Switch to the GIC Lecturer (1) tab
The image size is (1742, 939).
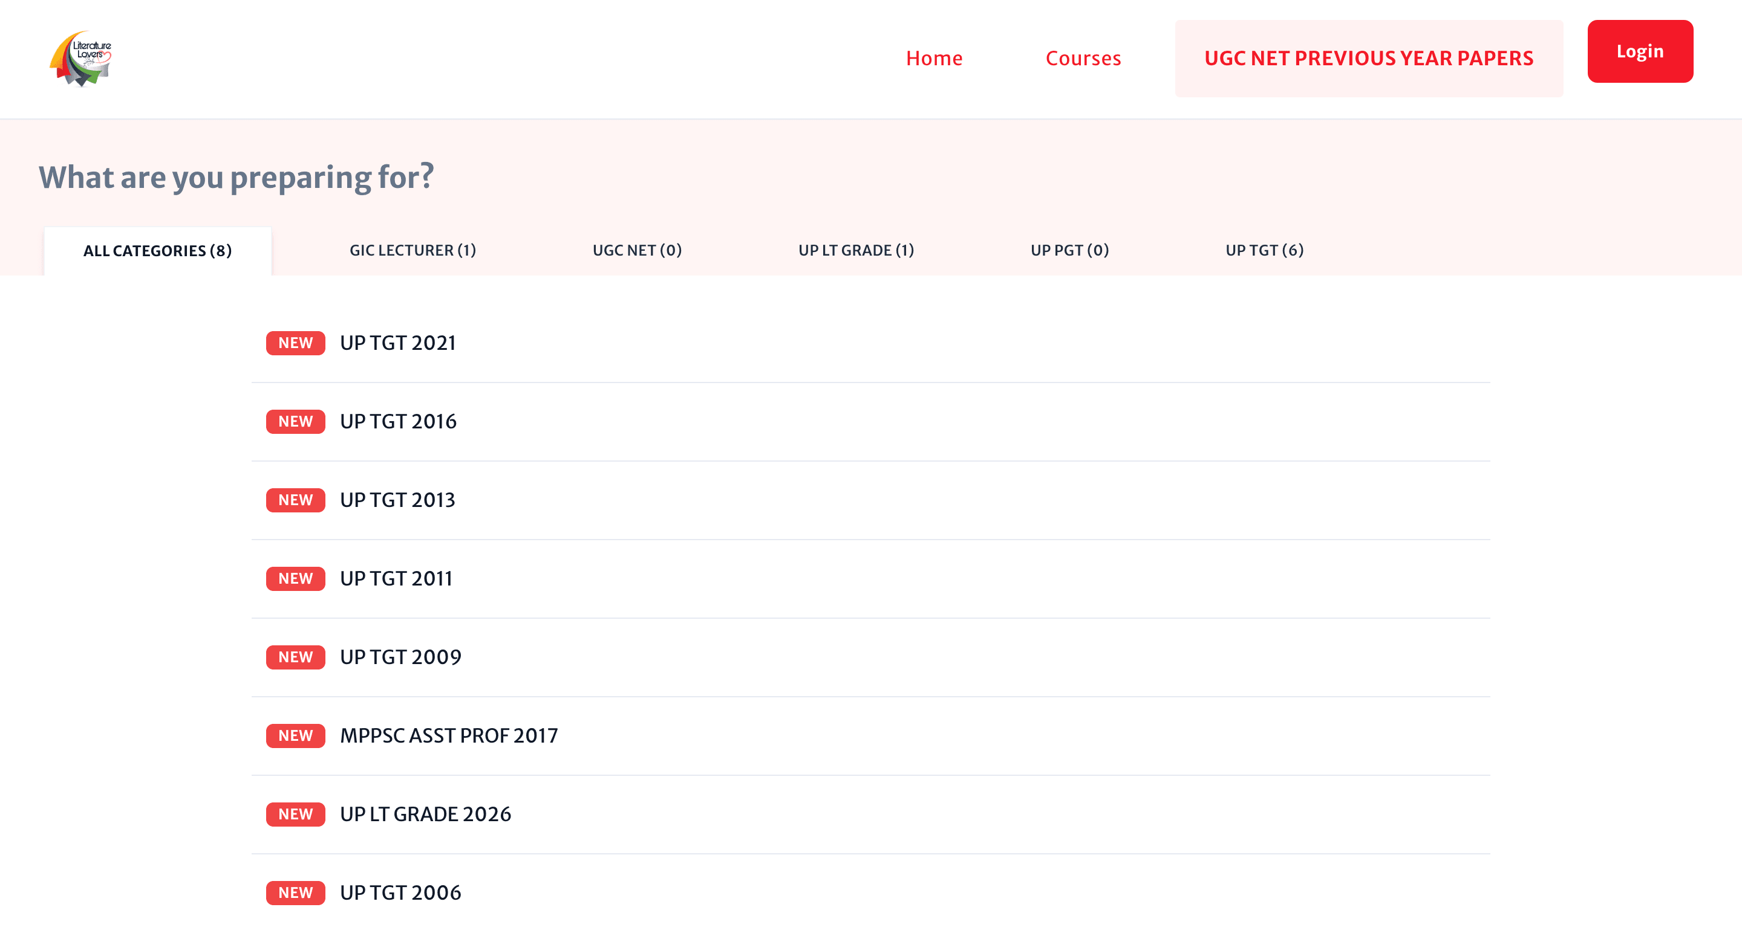(413, 250)
